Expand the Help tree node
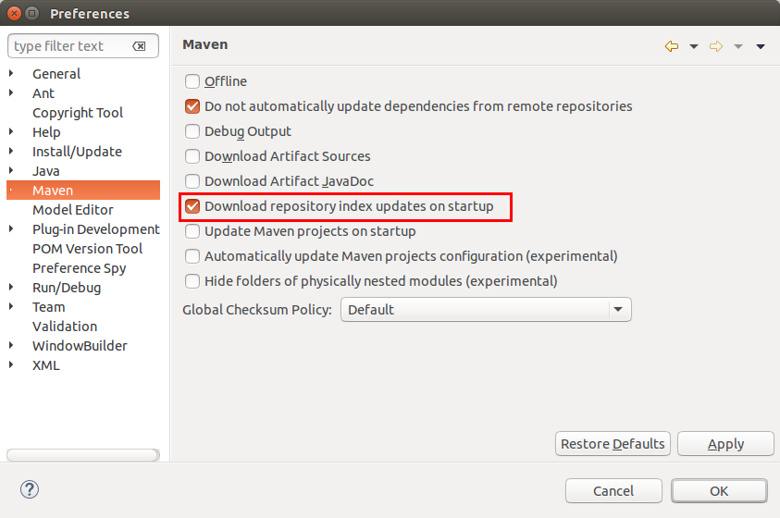 pos(11,131)
